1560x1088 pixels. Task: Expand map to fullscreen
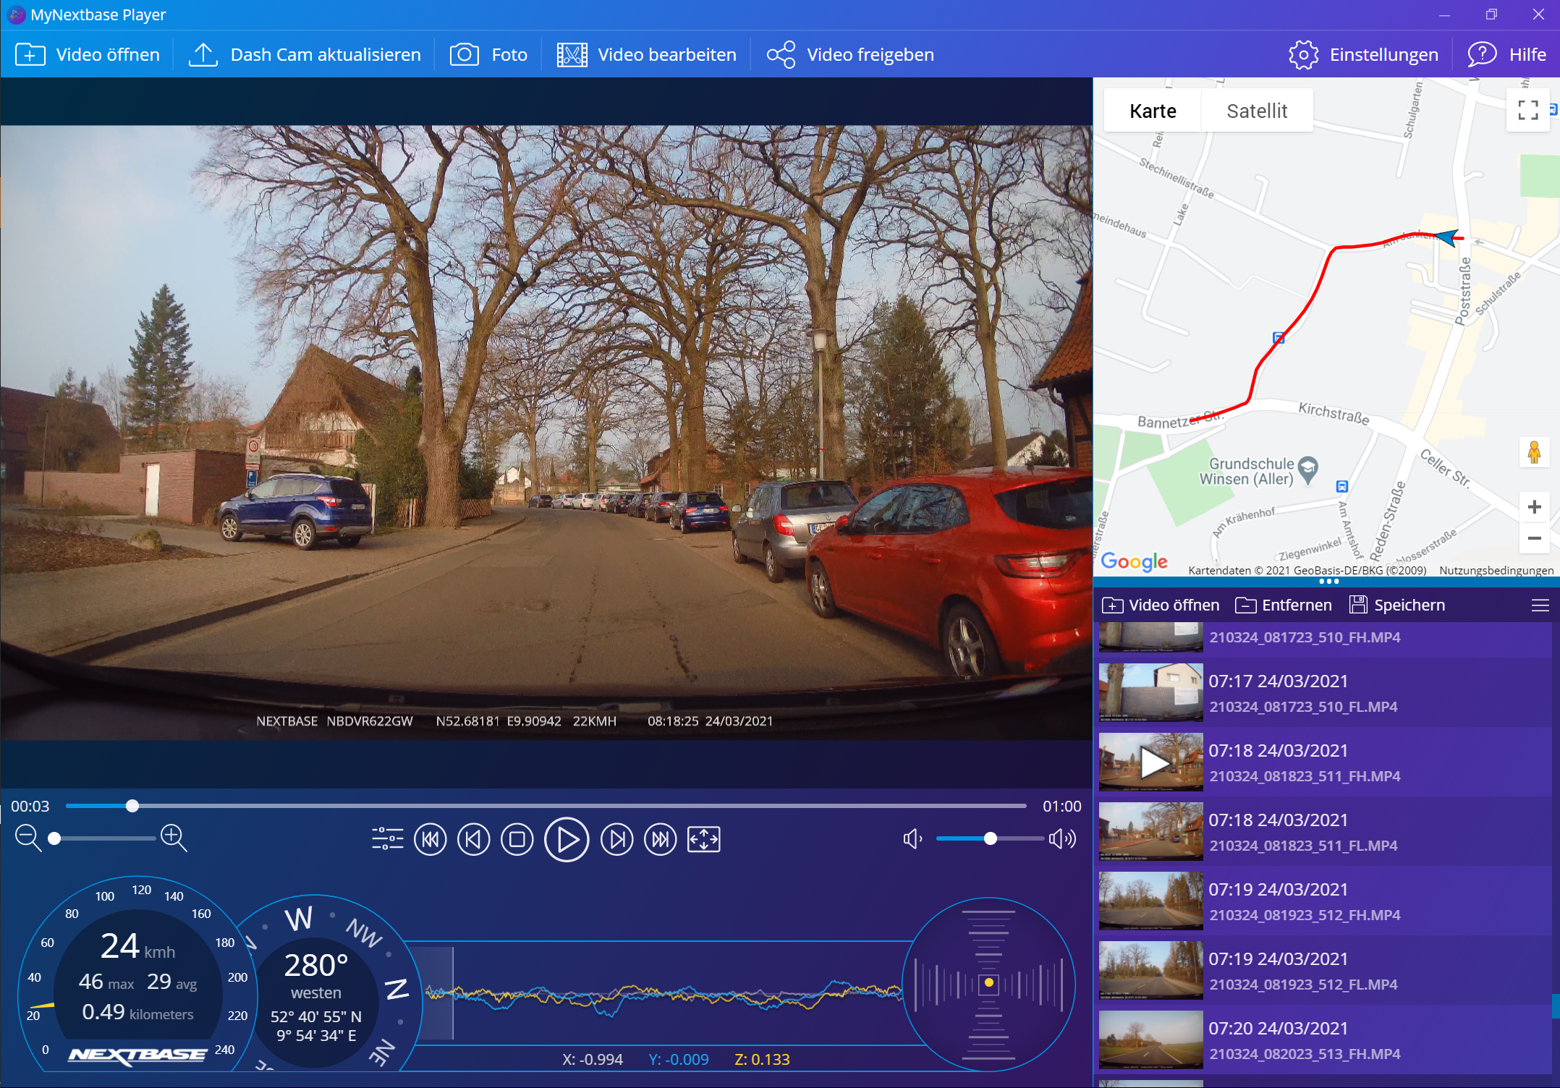point(1527,110)
